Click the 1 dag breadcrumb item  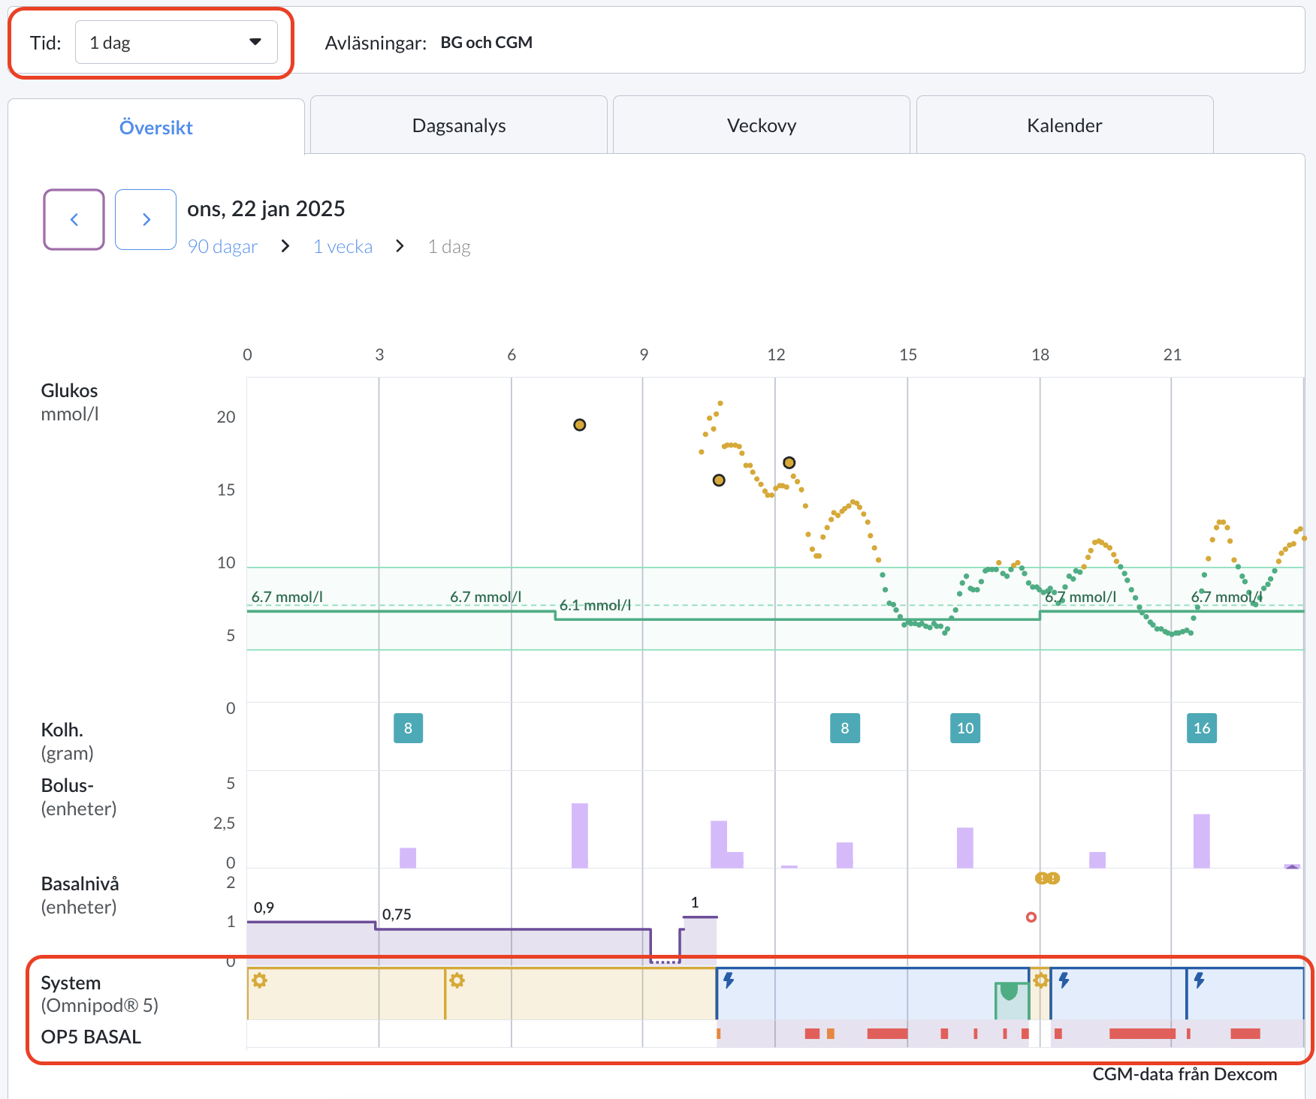click(449, 246)
